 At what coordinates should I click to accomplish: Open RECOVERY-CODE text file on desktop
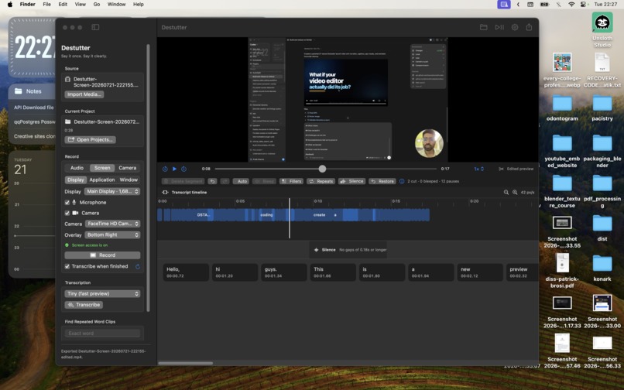tap(602, 63)
